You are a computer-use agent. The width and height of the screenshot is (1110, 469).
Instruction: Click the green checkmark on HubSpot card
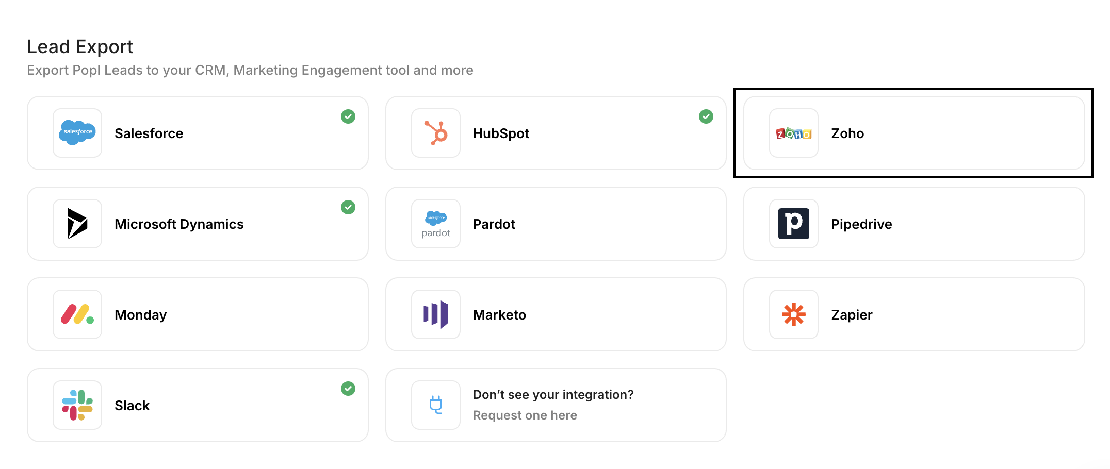[706, 116]
